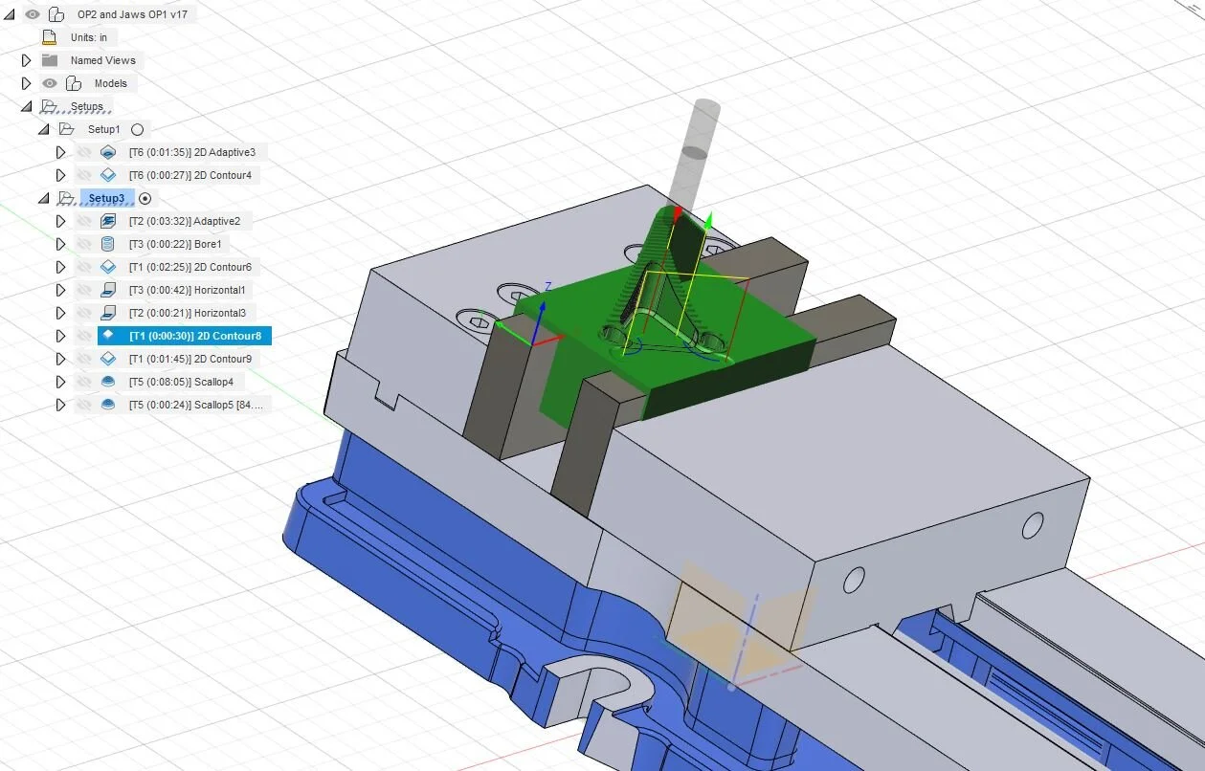This screenshot has height=771, width=1205.
Task: Select the 'Named Views' label
Action: [103, 60]
